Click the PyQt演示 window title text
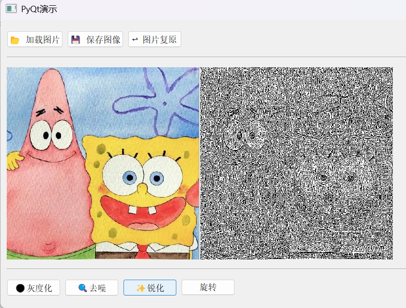Image resolution: width=406 pixels, height=308 pixels. 39,9
